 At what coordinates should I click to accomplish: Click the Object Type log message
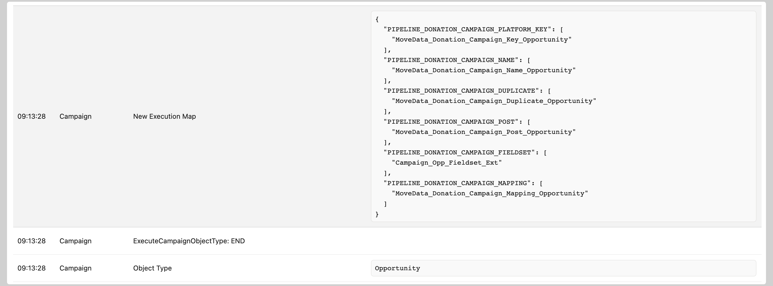(x=152, y=268)
